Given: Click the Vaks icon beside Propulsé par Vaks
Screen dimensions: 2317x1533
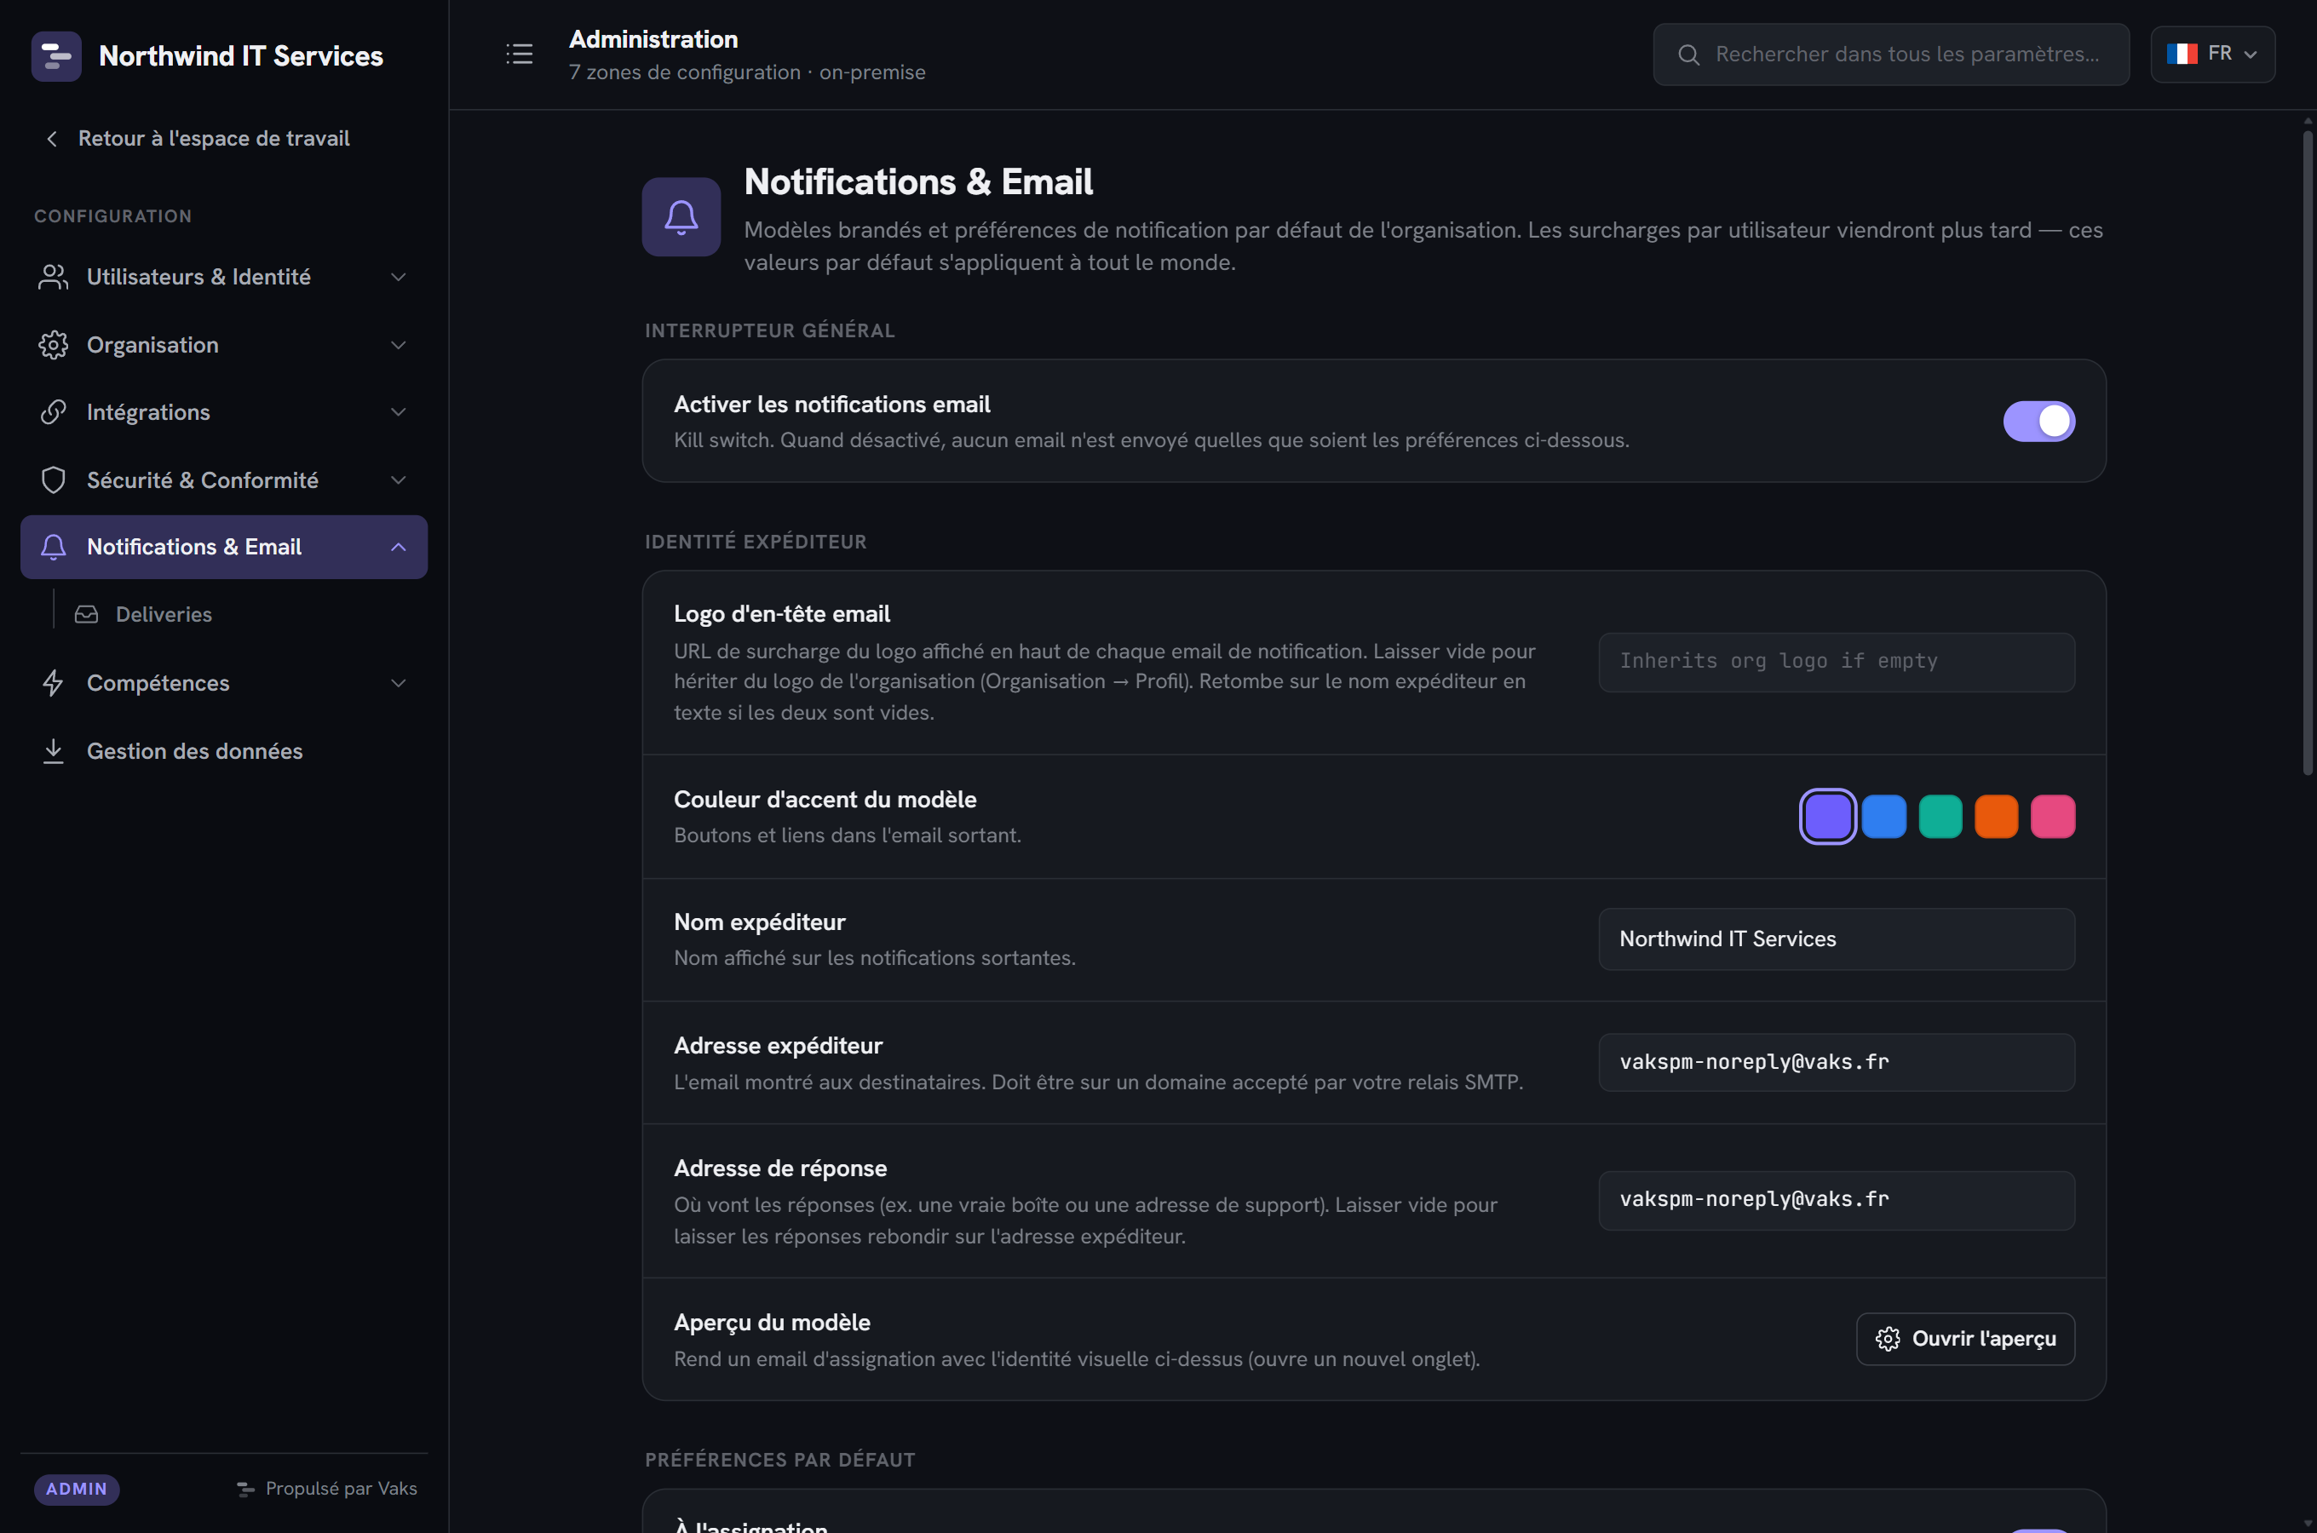Looking at the screenshot, I should coord(245,1489).
